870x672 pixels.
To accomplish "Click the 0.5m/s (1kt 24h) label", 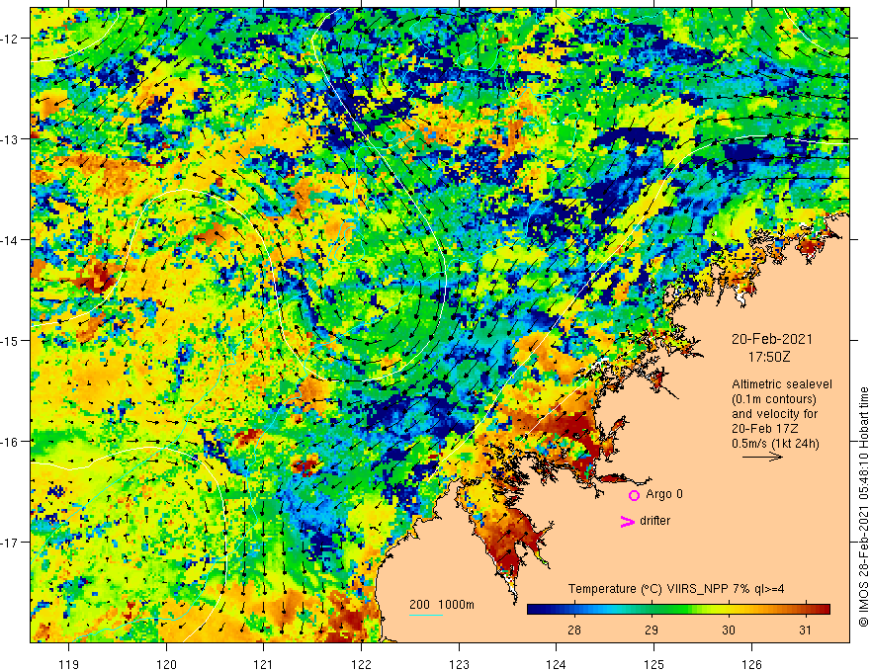I will pos(775,444).
